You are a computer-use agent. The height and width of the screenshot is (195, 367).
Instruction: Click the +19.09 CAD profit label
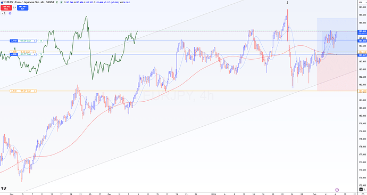(x=26, y=41)
